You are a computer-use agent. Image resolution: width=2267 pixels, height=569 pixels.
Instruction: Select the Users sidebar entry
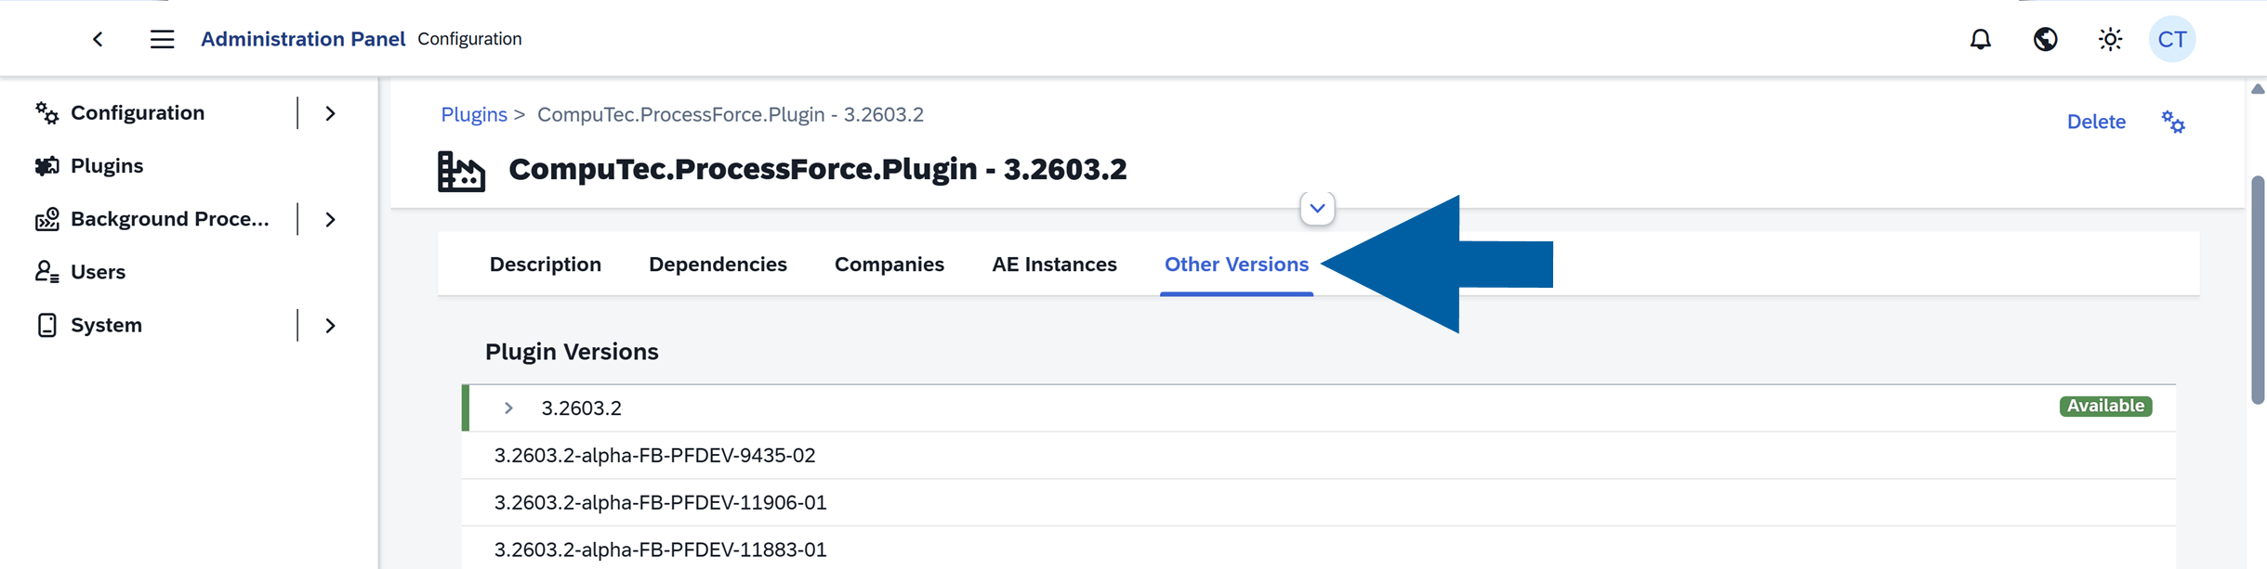coord(98,271)
